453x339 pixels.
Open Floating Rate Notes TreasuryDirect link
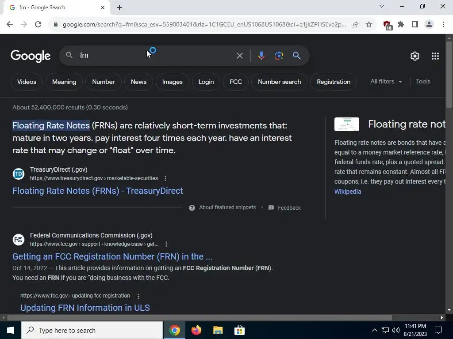coord(98,191)
